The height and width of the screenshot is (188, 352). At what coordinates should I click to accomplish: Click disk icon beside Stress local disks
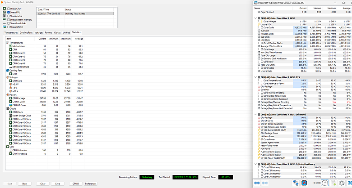click(4, 23)
